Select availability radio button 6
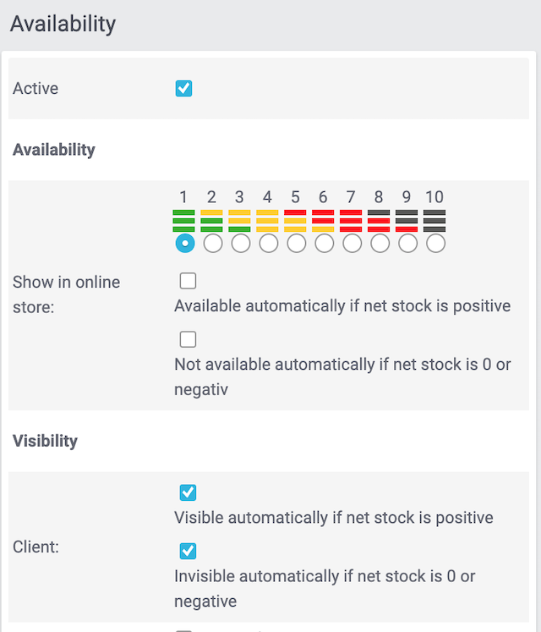The width and height of the screenshot is (541, 632). point(324,244)
